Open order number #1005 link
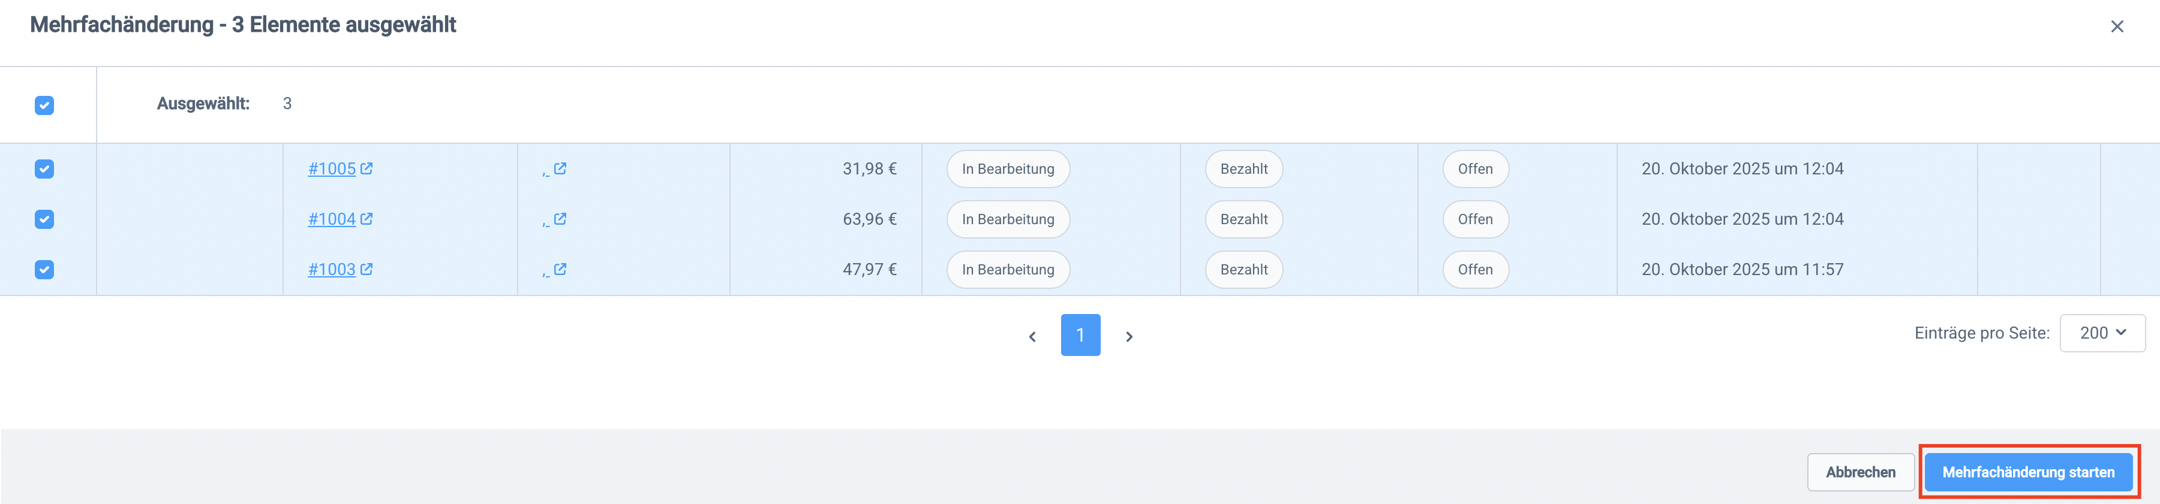 coord(332,168)
